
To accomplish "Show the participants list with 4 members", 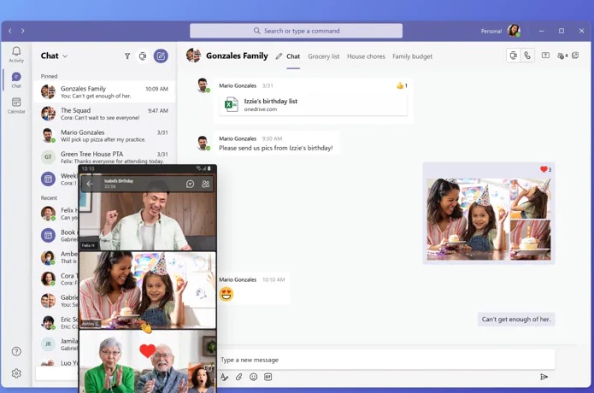I will tap(562, 56).
